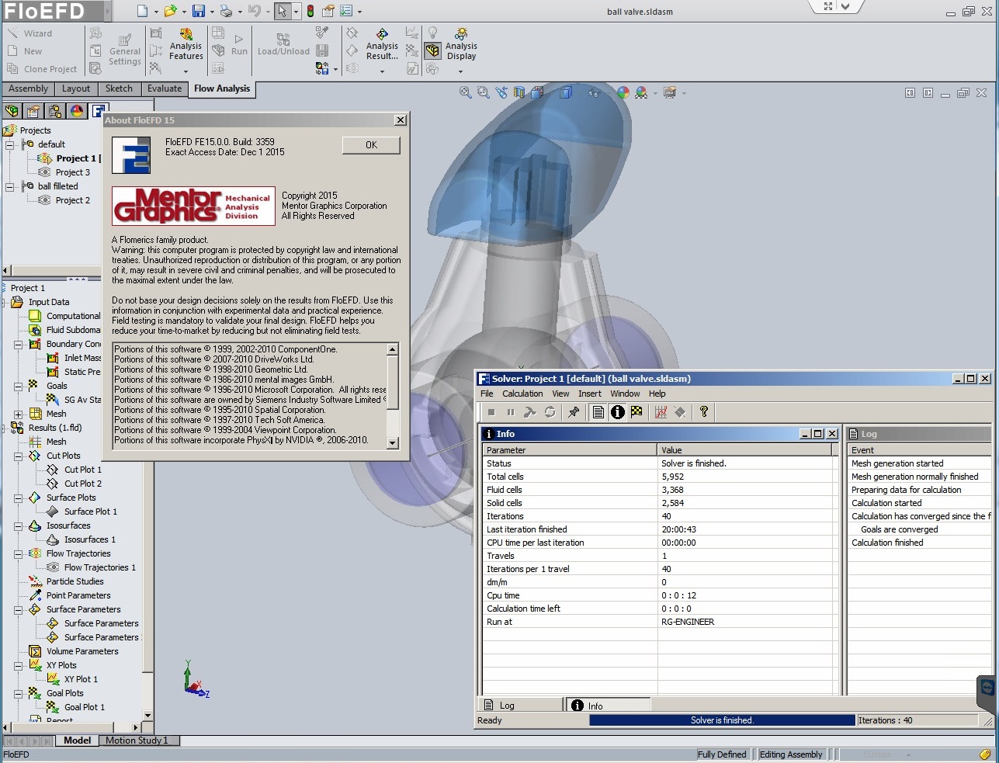Toggle the lighting bulb icon in ribbon
The height and width of the screenshot is (763, 999).
(x=433, y=33)
